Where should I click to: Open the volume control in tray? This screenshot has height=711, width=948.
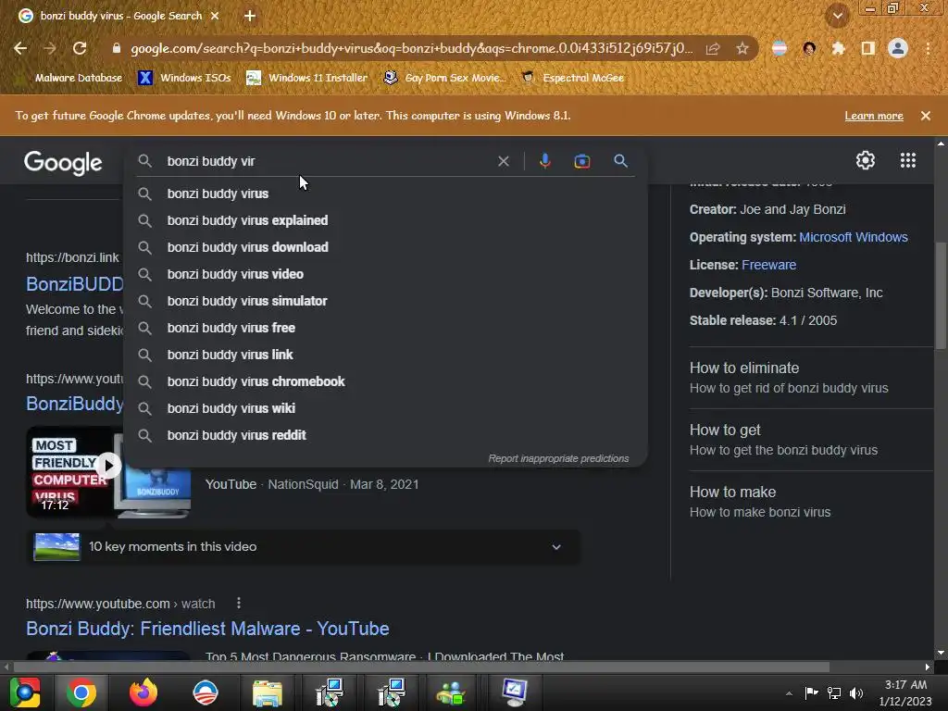click(855, 693)
